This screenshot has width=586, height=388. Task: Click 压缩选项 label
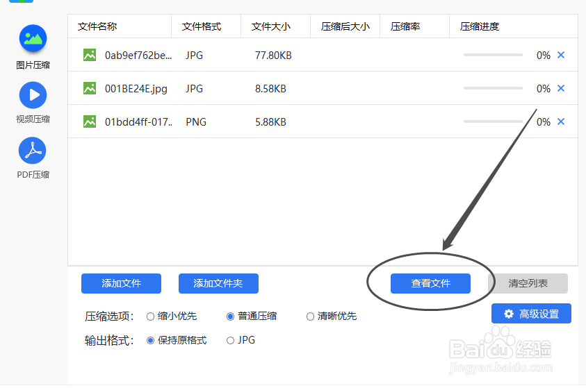click(x=109, y=317)
